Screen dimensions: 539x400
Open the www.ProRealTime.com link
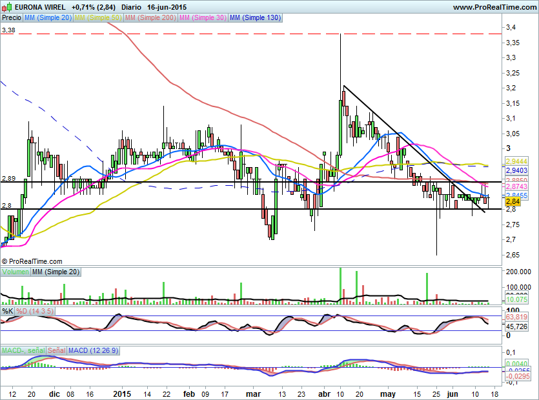pos(494,7)
